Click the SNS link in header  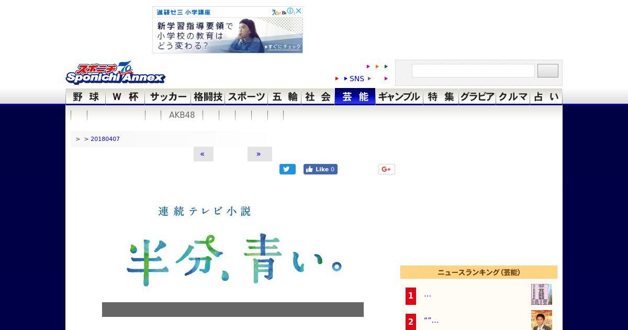click(x=357, y=79)
